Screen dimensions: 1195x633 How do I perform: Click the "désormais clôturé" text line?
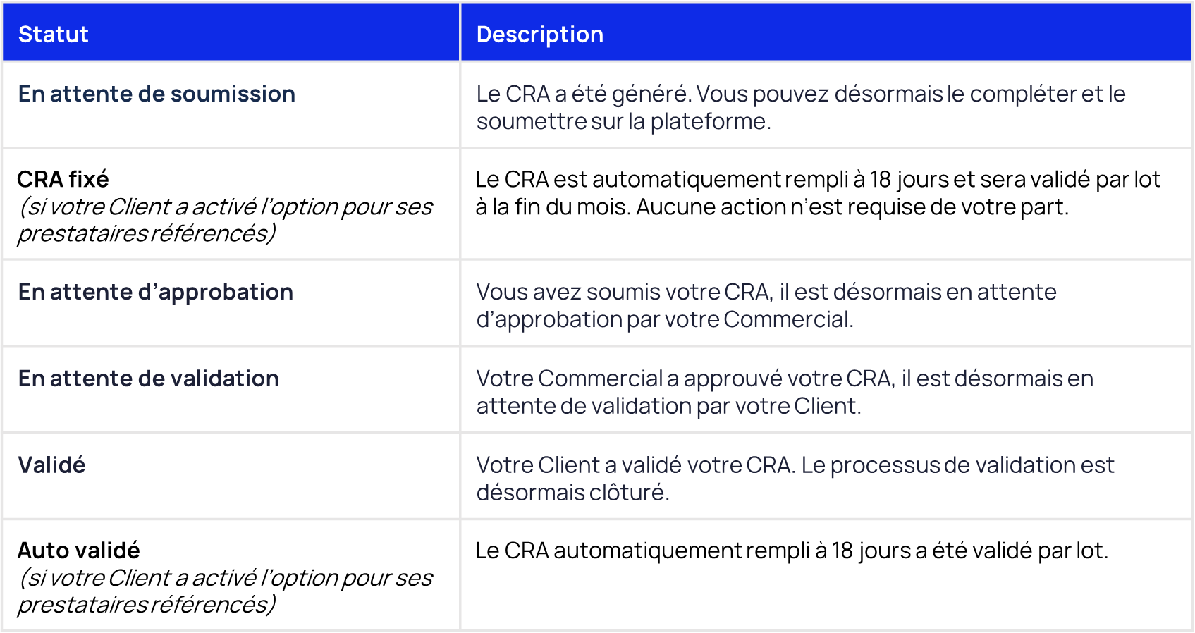coord(572,492)
